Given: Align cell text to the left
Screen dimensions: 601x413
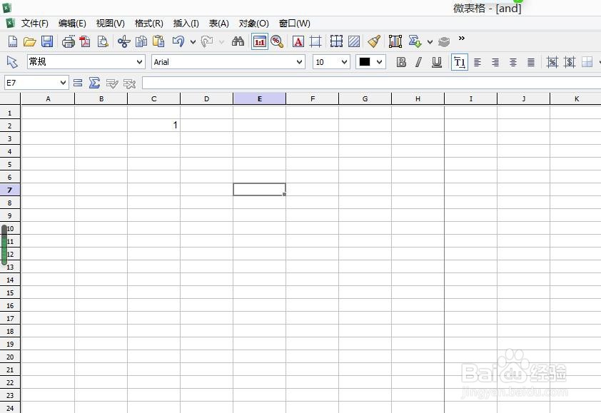Looking at the screenshot, I should pos(478,62).
